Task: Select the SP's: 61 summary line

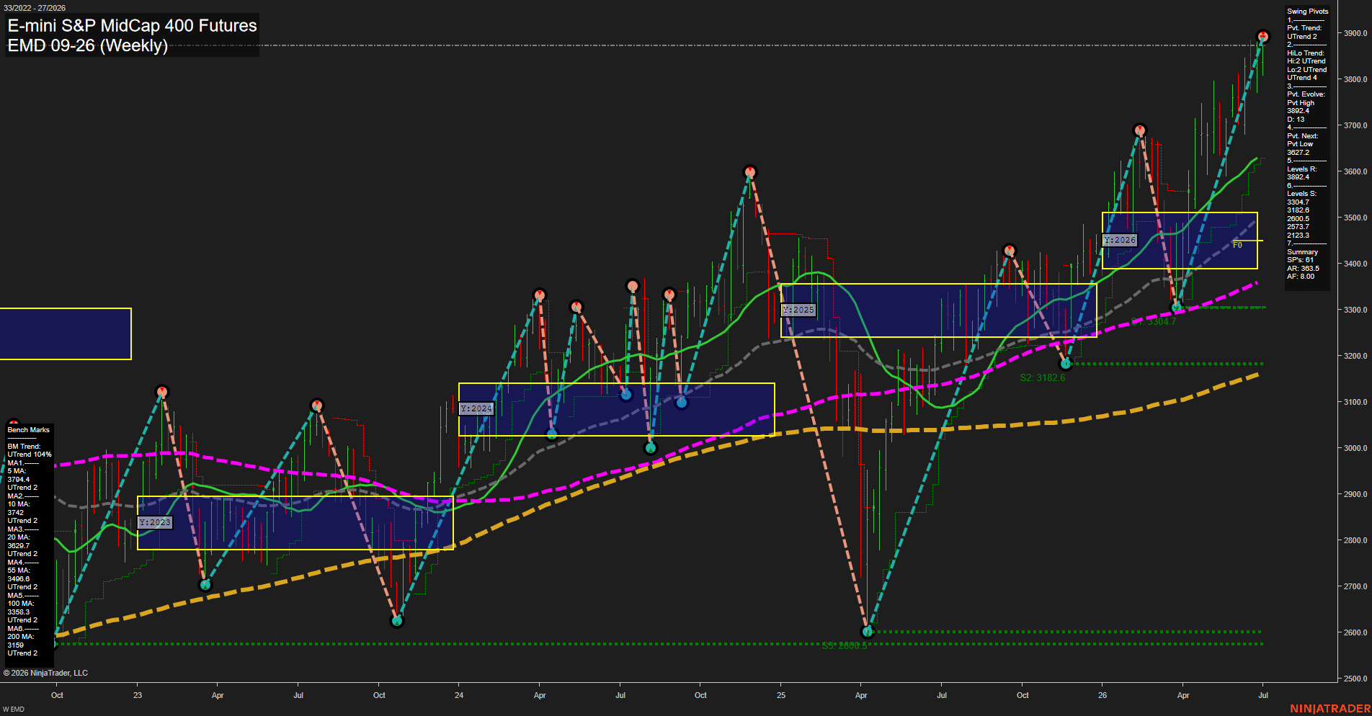Action: [1300, 260]
